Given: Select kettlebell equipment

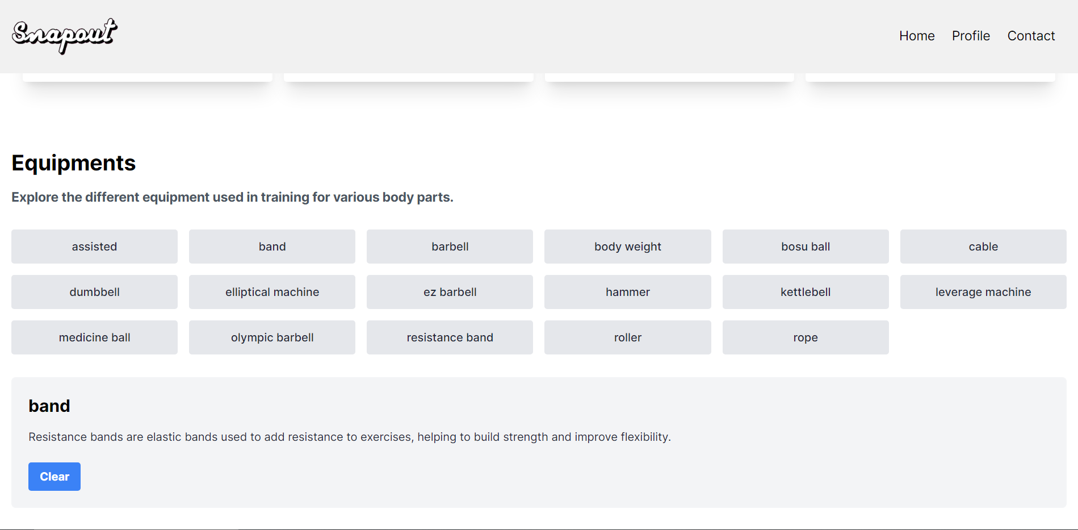Looking at the screenshot, I should coord(805,292).
